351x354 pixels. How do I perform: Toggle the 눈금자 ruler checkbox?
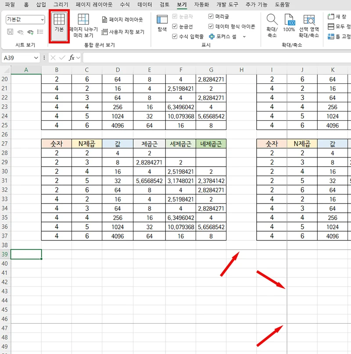(x=175, y=16)
